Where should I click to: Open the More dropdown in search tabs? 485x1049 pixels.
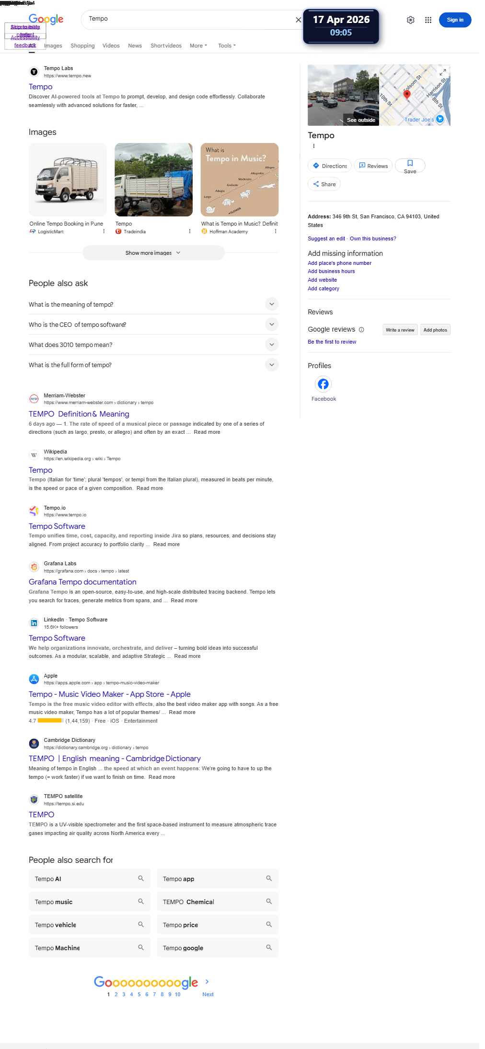[198, 46]
